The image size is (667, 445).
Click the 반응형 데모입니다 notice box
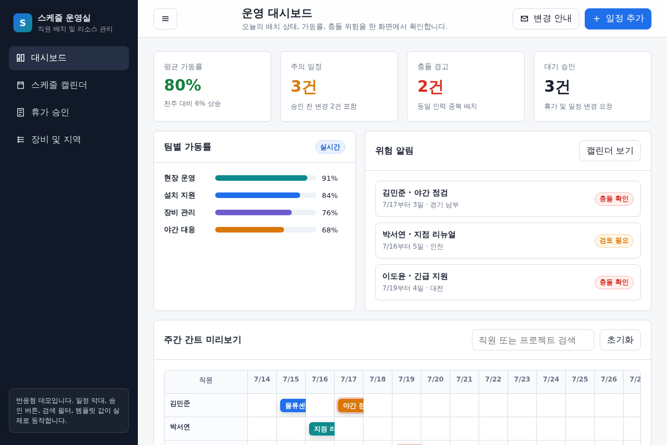point(69,411)
